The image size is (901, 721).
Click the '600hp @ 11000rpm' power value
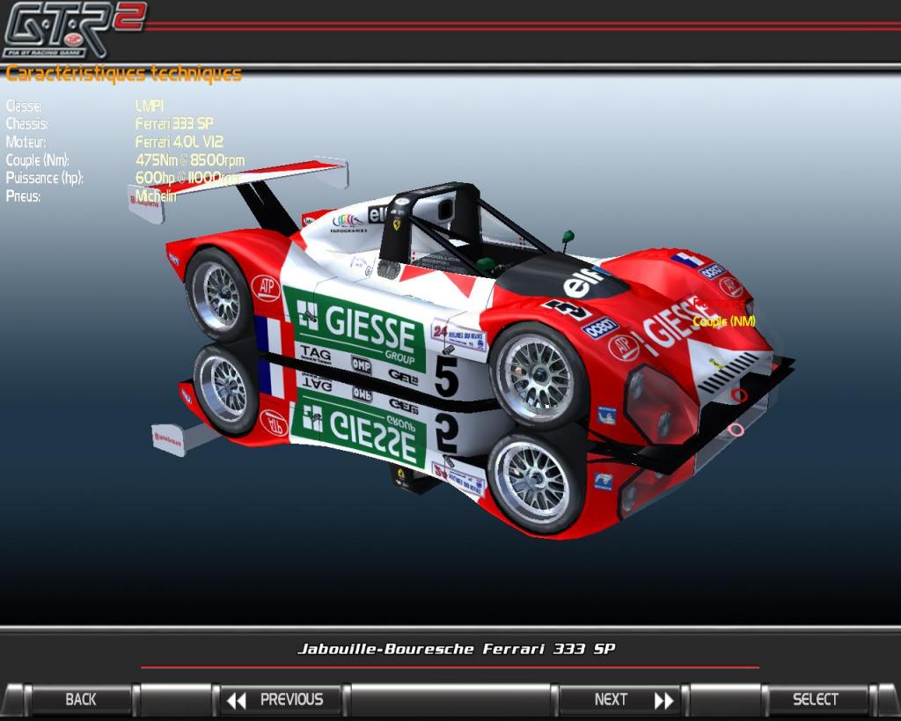pyautogui.click(x=188, y=178)
